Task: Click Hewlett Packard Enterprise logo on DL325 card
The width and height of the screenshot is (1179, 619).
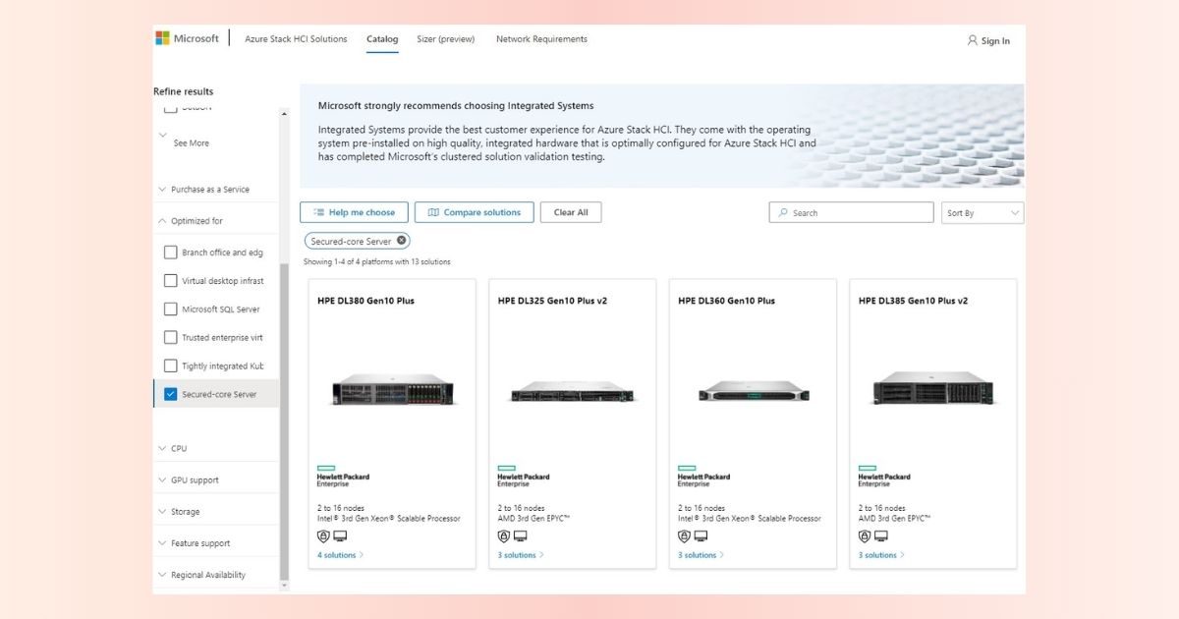Action: [x=524, y=477]
